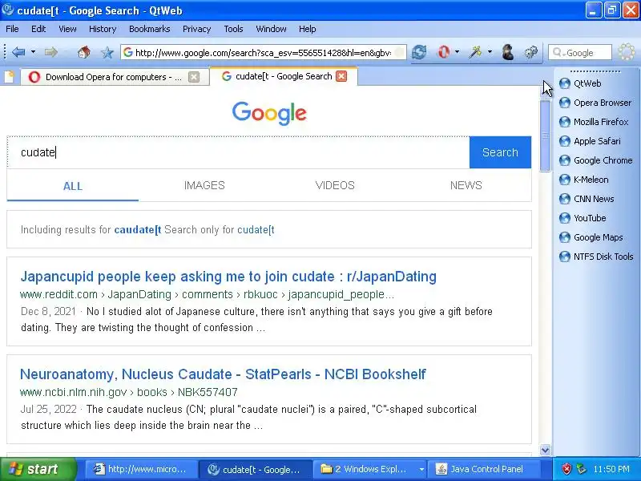Viewport: 641px width, 481px height.
Task: Open the Bookmarks menu
Action: click(150, 29)
